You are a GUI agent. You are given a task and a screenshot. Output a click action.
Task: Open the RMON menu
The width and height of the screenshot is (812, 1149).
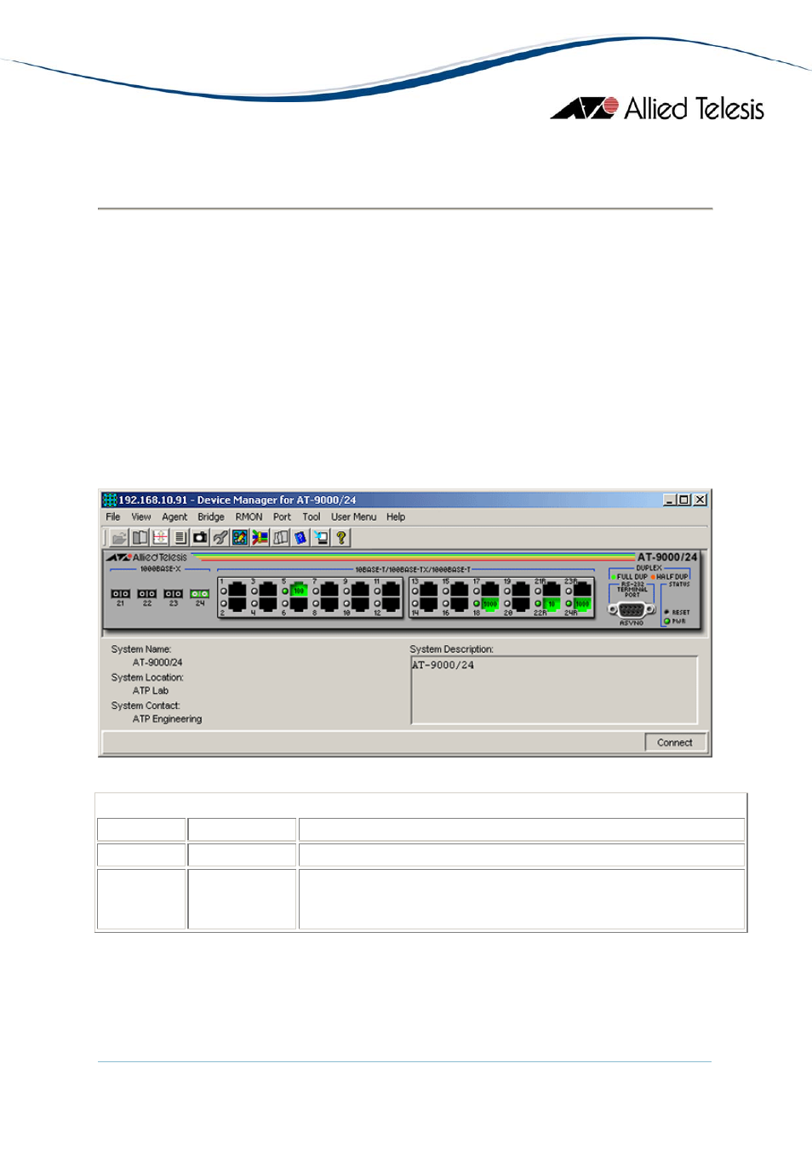click(249, 517)
